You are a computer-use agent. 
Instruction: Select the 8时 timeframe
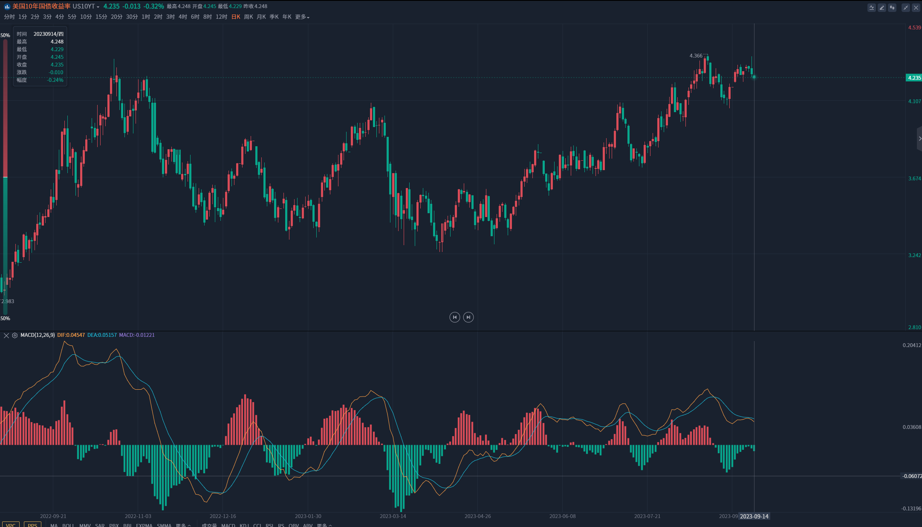coord(208,17)
